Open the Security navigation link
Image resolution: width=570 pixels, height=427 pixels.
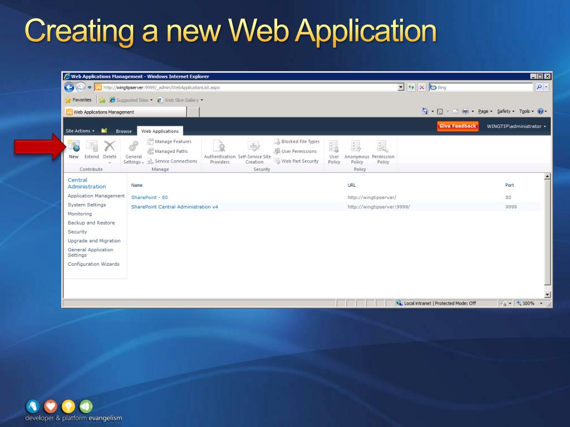point(77,232)
